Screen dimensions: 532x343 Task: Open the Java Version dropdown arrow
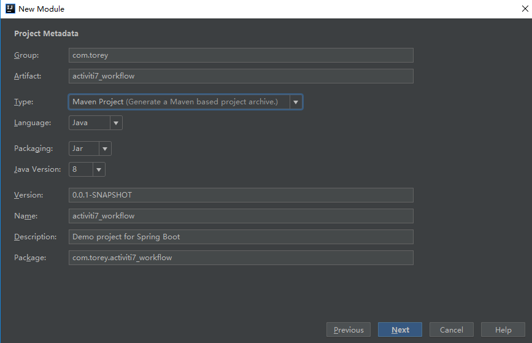99,169
